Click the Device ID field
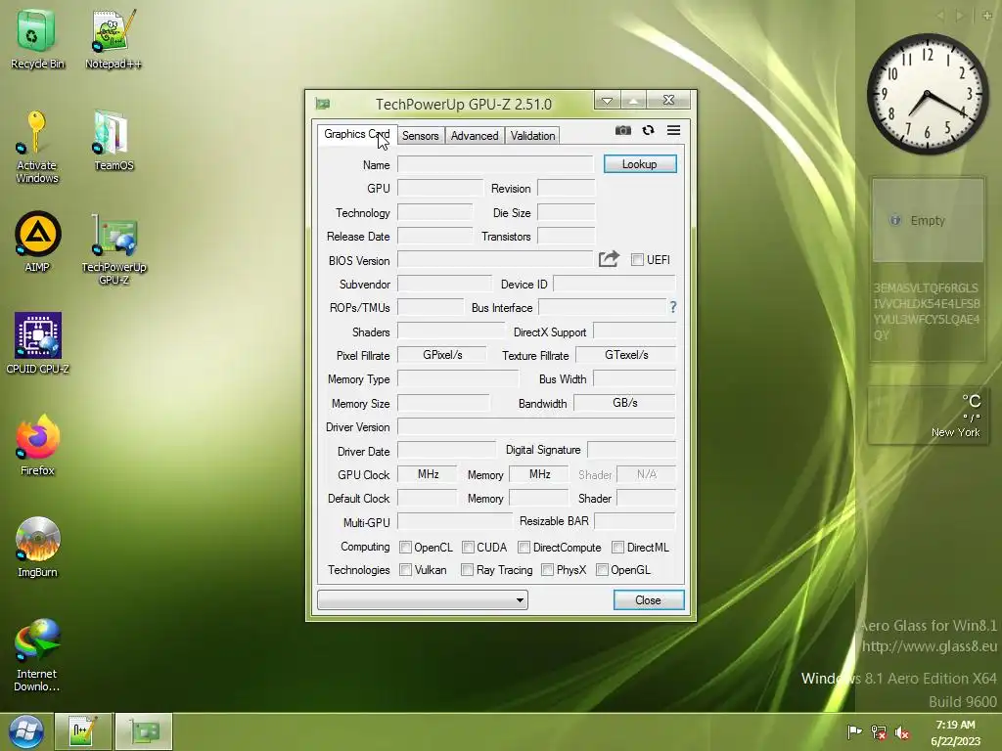 click(x=615, y=284)
